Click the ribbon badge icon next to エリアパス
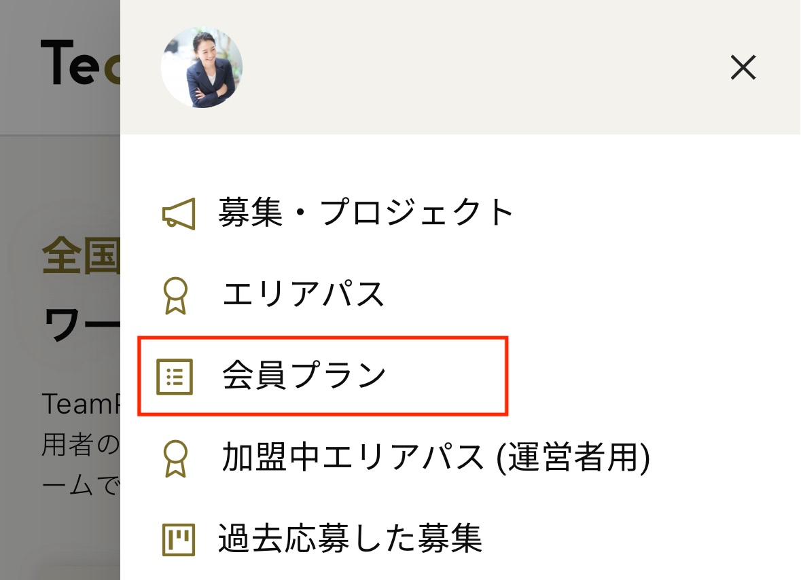 click(175, 295)
